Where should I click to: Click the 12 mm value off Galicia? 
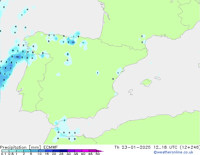pos(17,57)
